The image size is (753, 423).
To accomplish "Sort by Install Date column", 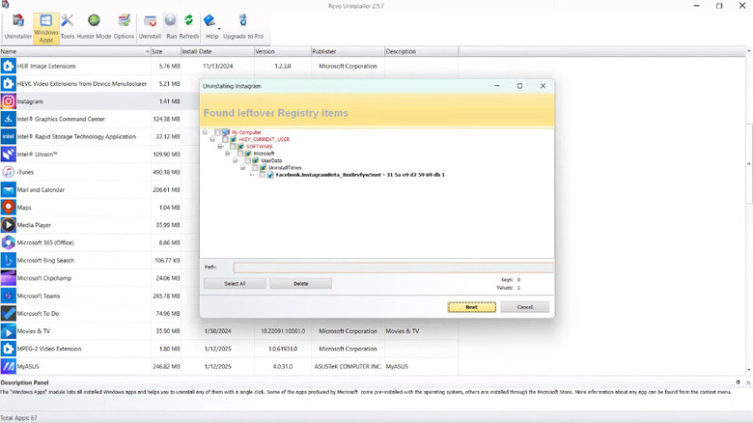I will [217, 51].
